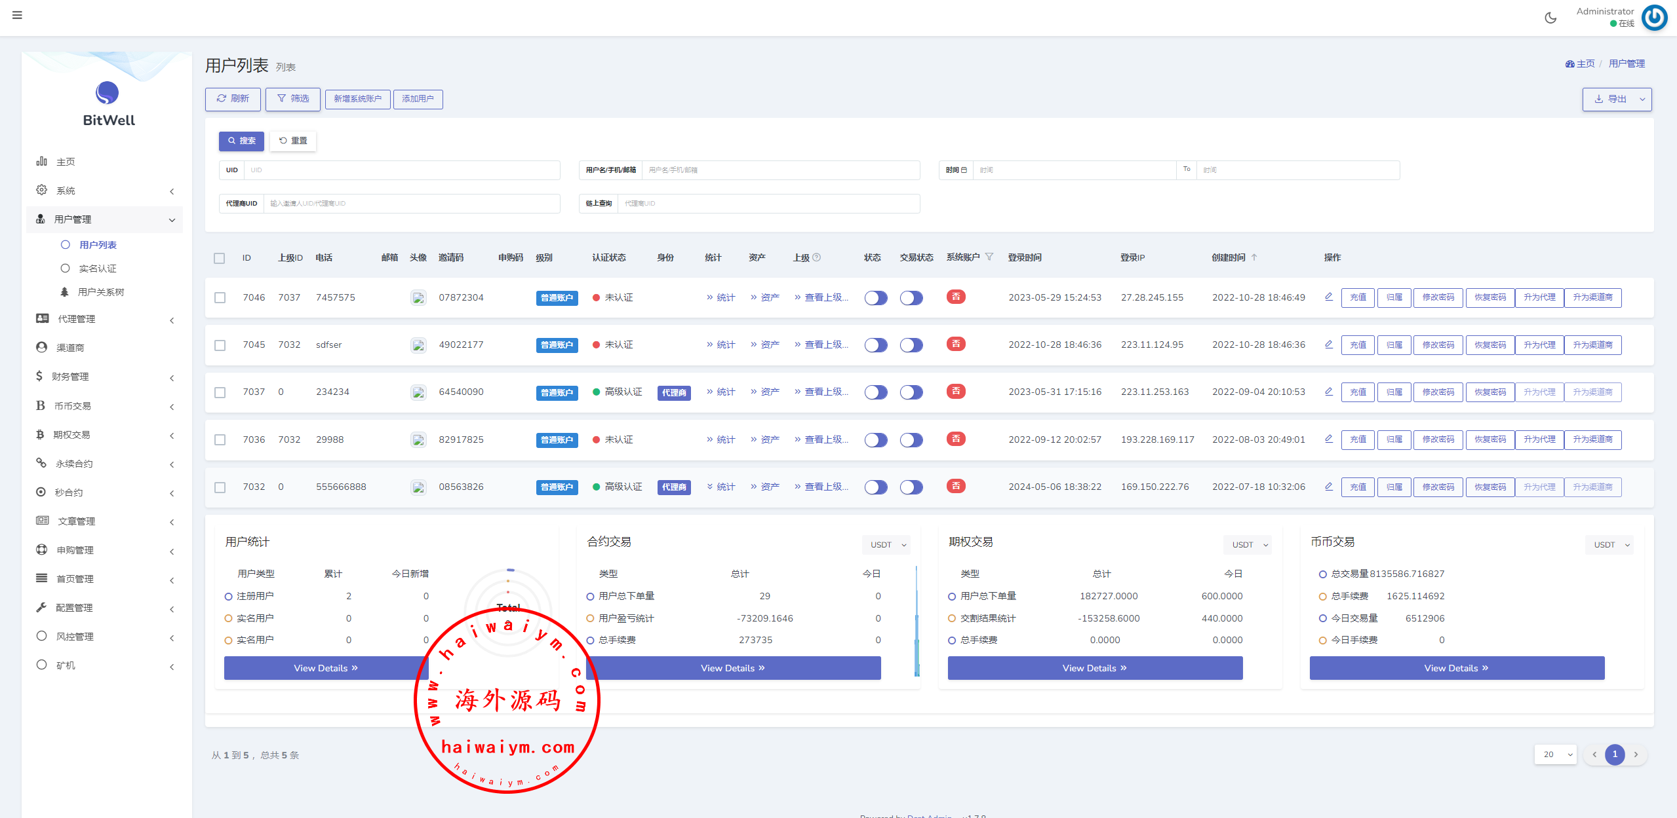Viewport: 1677px width, 818px height.
Task: Check the row checkbox for user 7045
Action: pos(220,345)
